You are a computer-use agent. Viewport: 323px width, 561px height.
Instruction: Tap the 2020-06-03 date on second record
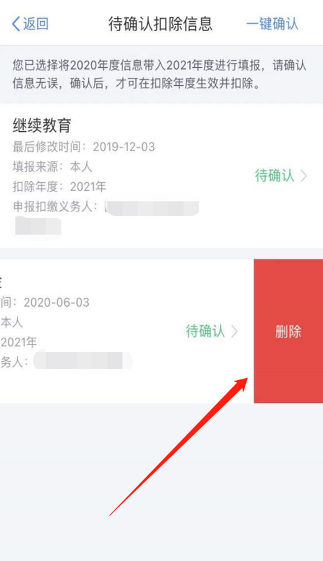[57, 303]
